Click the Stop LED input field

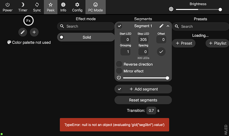click(143, 39)
